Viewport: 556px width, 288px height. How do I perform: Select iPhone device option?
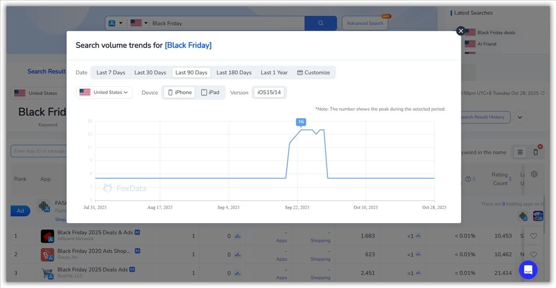[179, 92]
